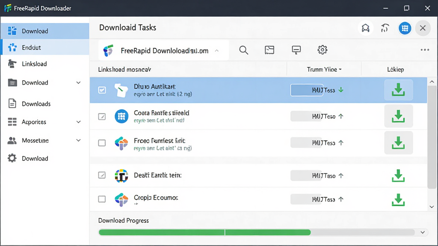Click the Froeo Funrfest firic colorful icon

coord(121,143)
